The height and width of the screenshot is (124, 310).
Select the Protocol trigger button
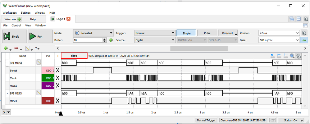(228, 33)
